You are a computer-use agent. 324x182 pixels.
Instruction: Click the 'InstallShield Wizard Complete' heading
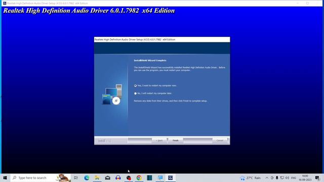(x=150, y=61)
